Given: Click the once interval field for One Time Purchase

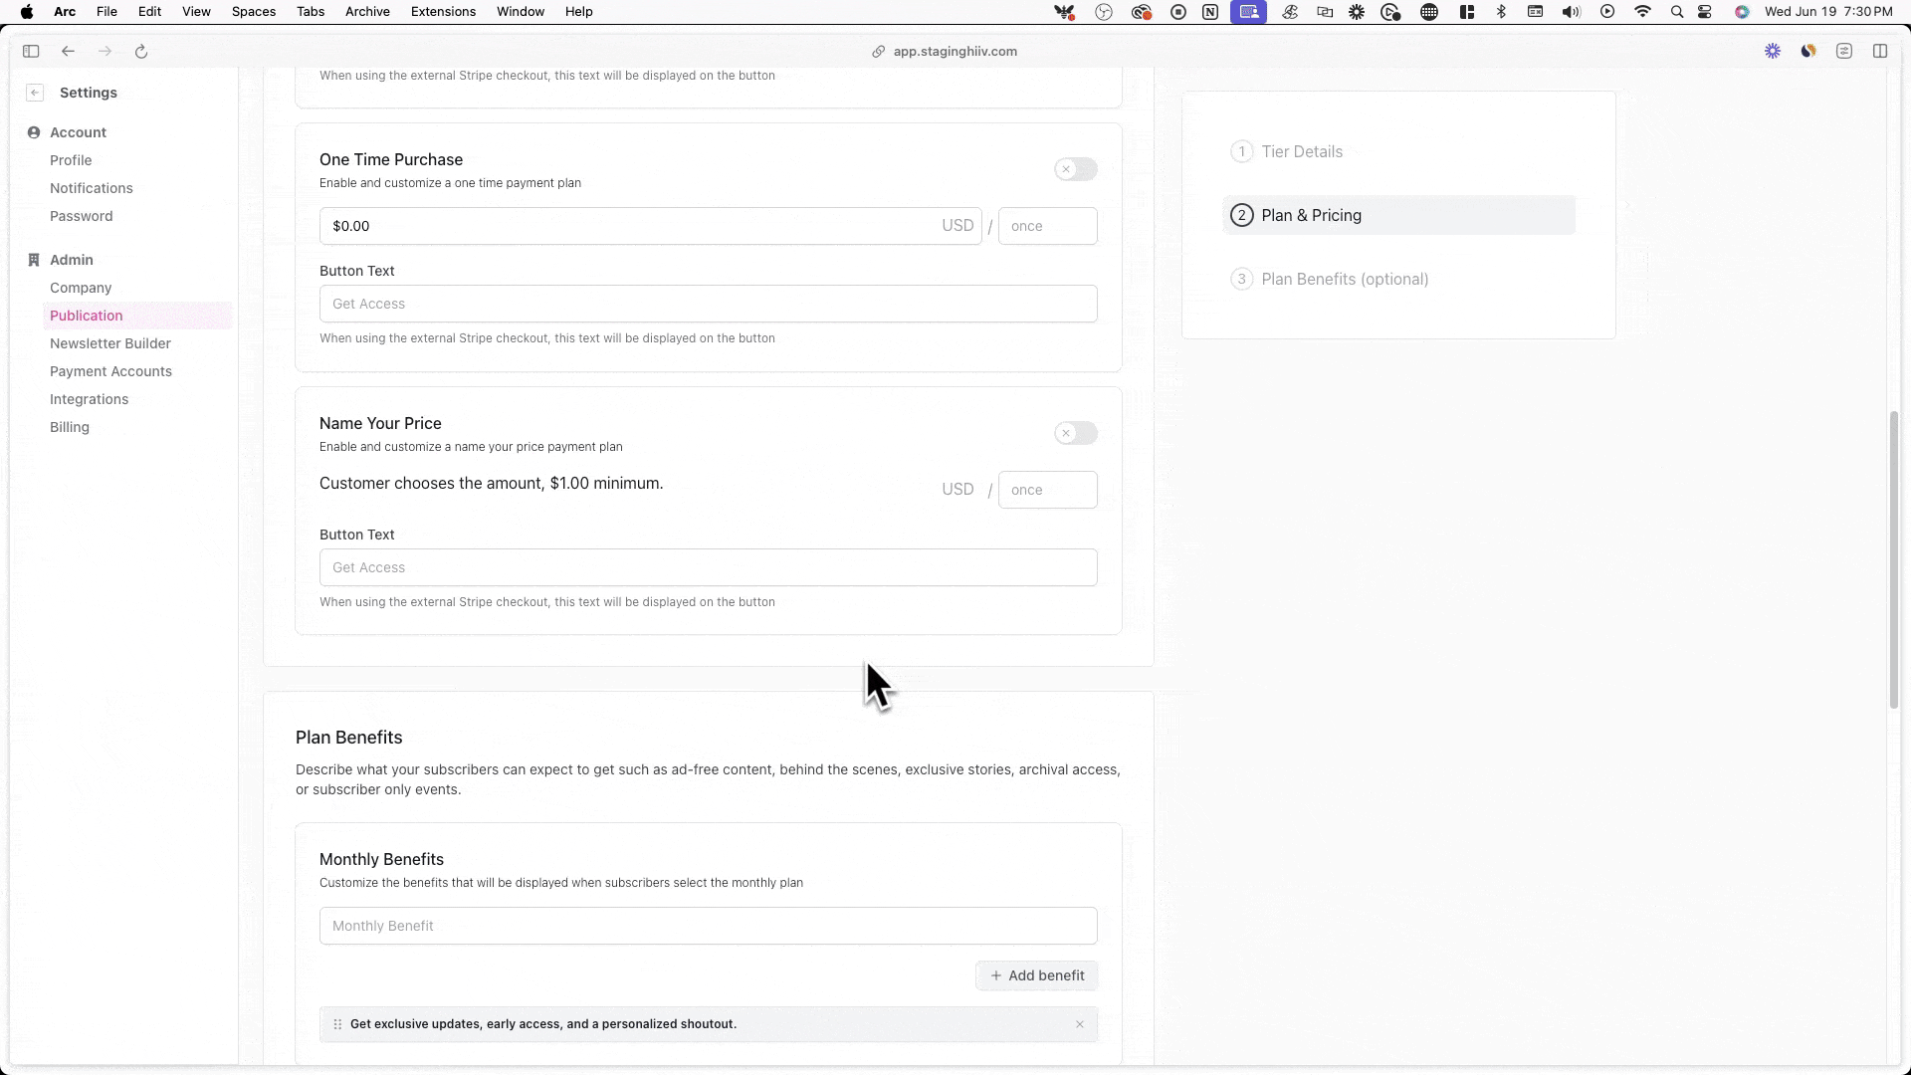Looking at the screenshot, I should (x=1047, y=226).
